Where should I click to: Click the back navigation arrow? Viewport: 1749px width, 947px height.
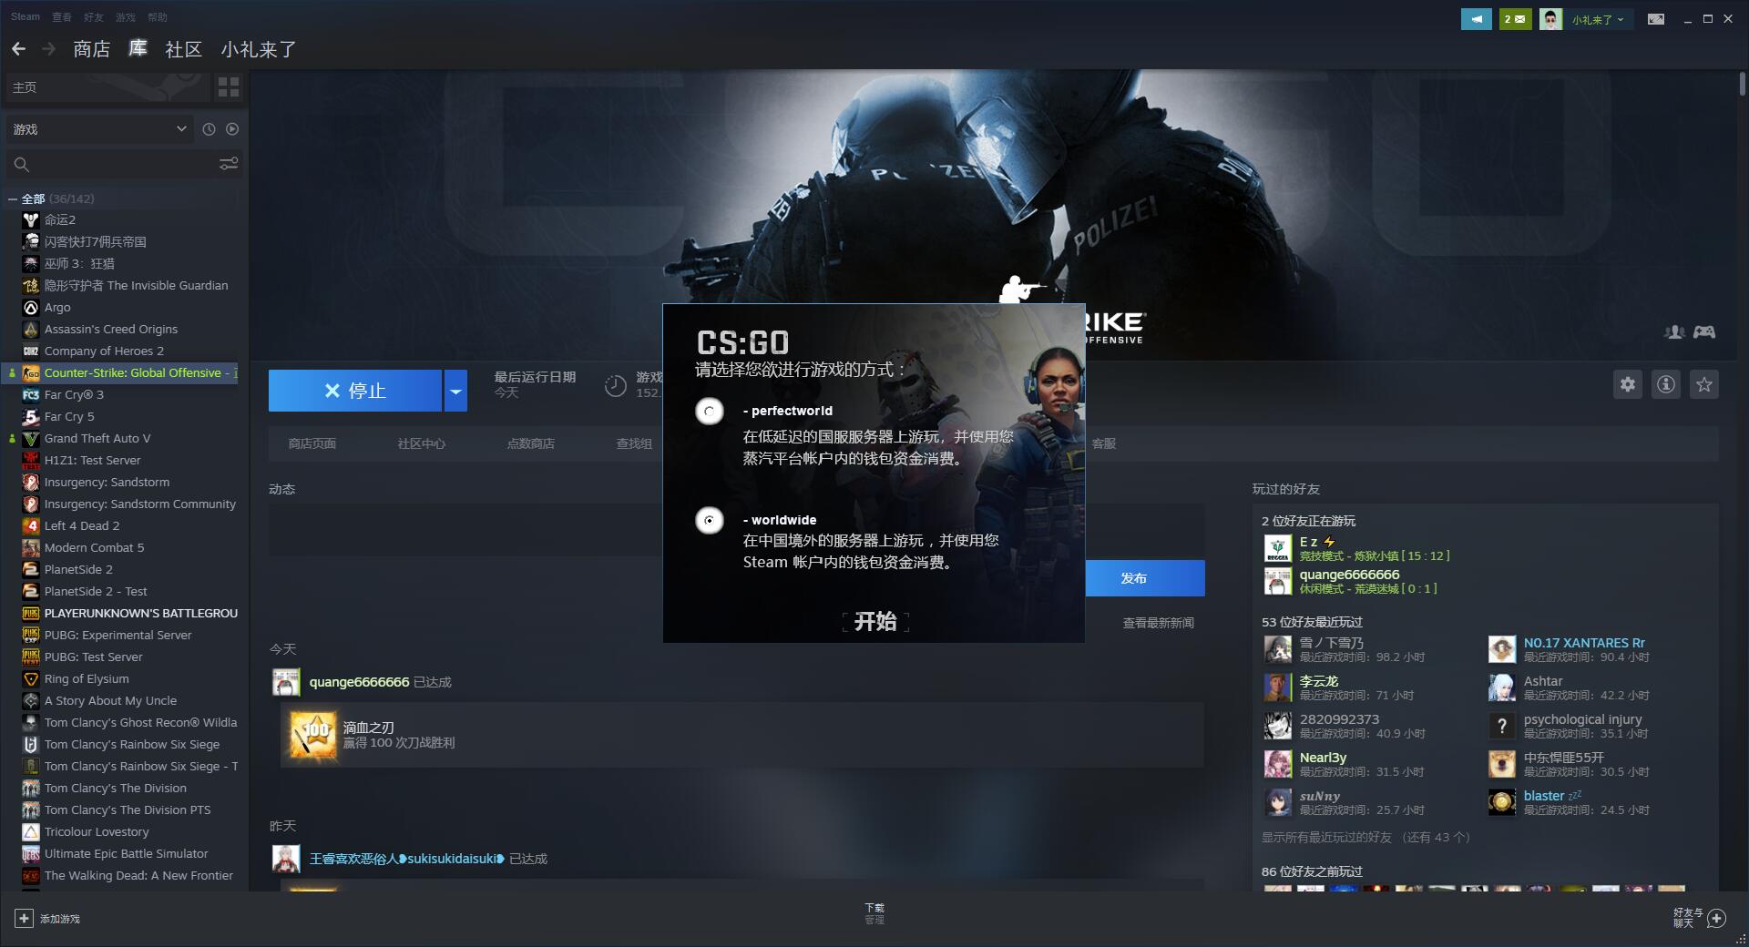pyautogui.click(x=18, y=49)
